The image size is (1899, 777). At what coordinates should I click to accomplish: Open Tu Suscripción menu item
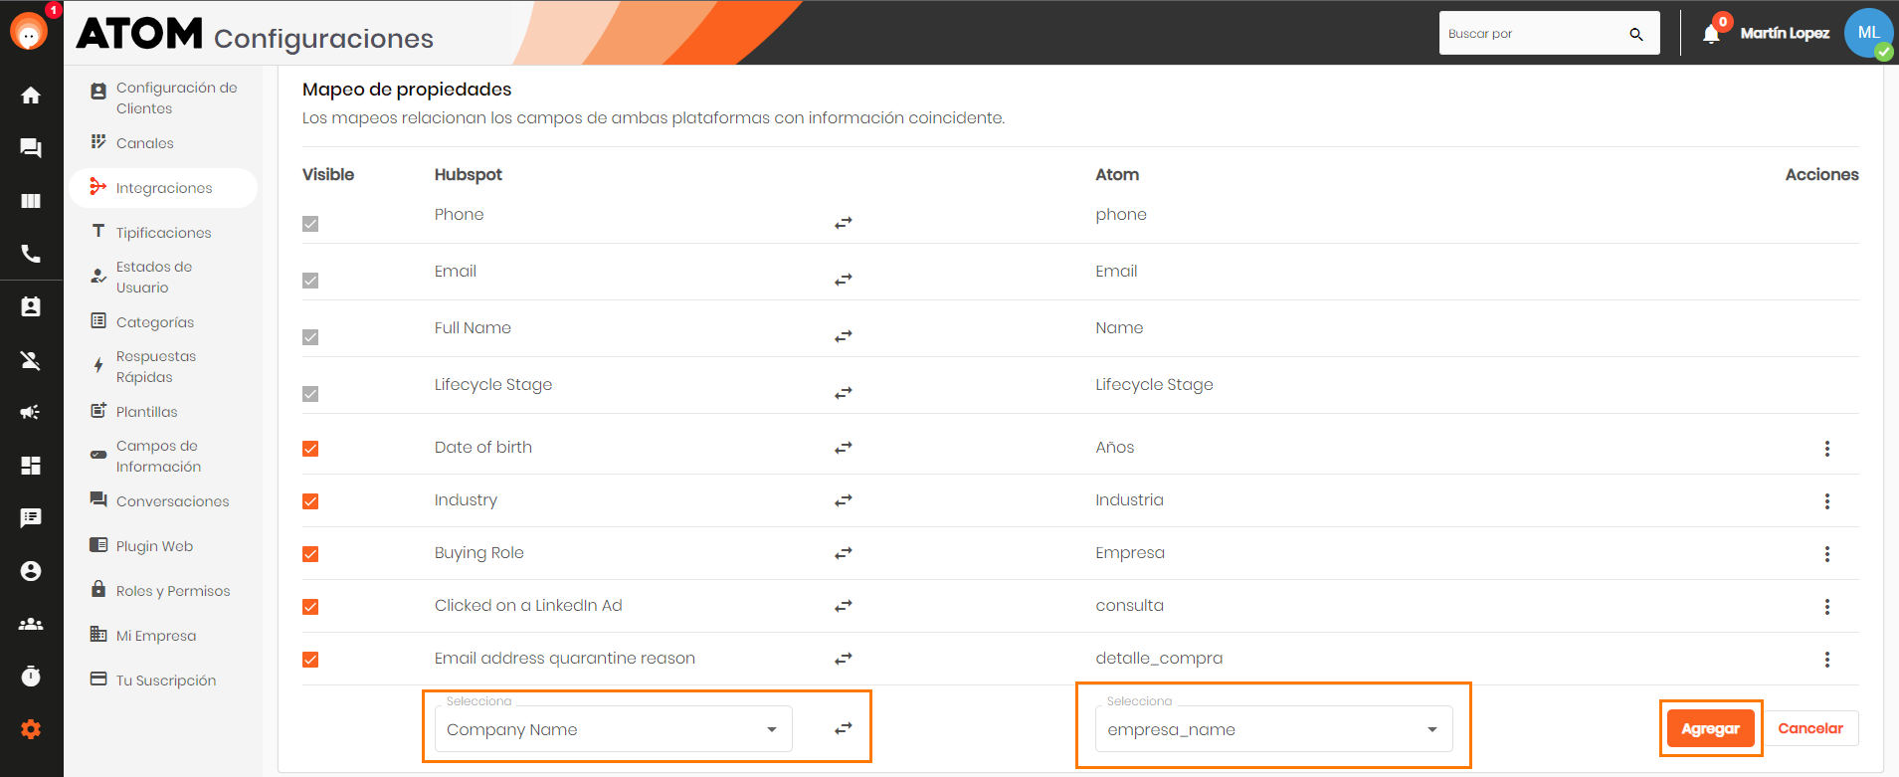tap(163, 680)
